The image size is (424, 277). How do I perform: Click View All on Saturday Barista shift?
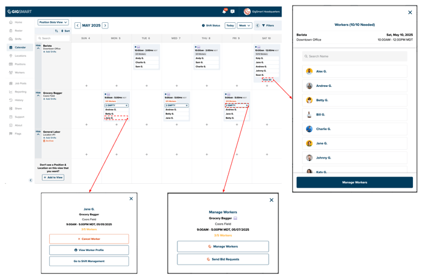pos(267,80)
